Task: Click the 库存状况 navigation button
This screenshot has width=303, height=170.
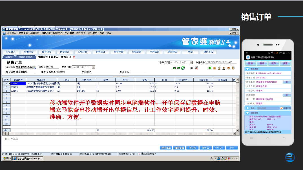Action: point(47,52)
